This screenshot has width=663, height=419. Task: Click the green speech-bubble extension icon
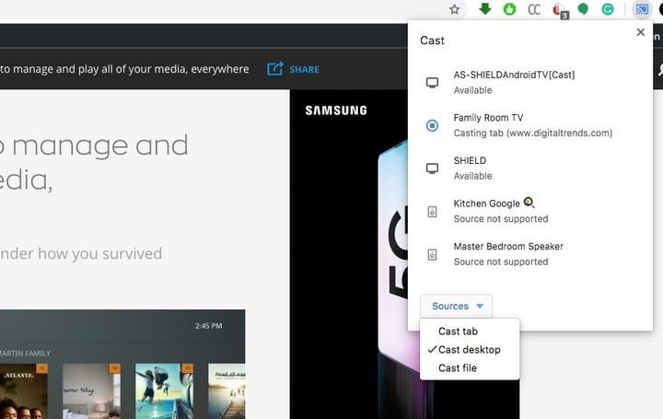(x=583, y=10)
